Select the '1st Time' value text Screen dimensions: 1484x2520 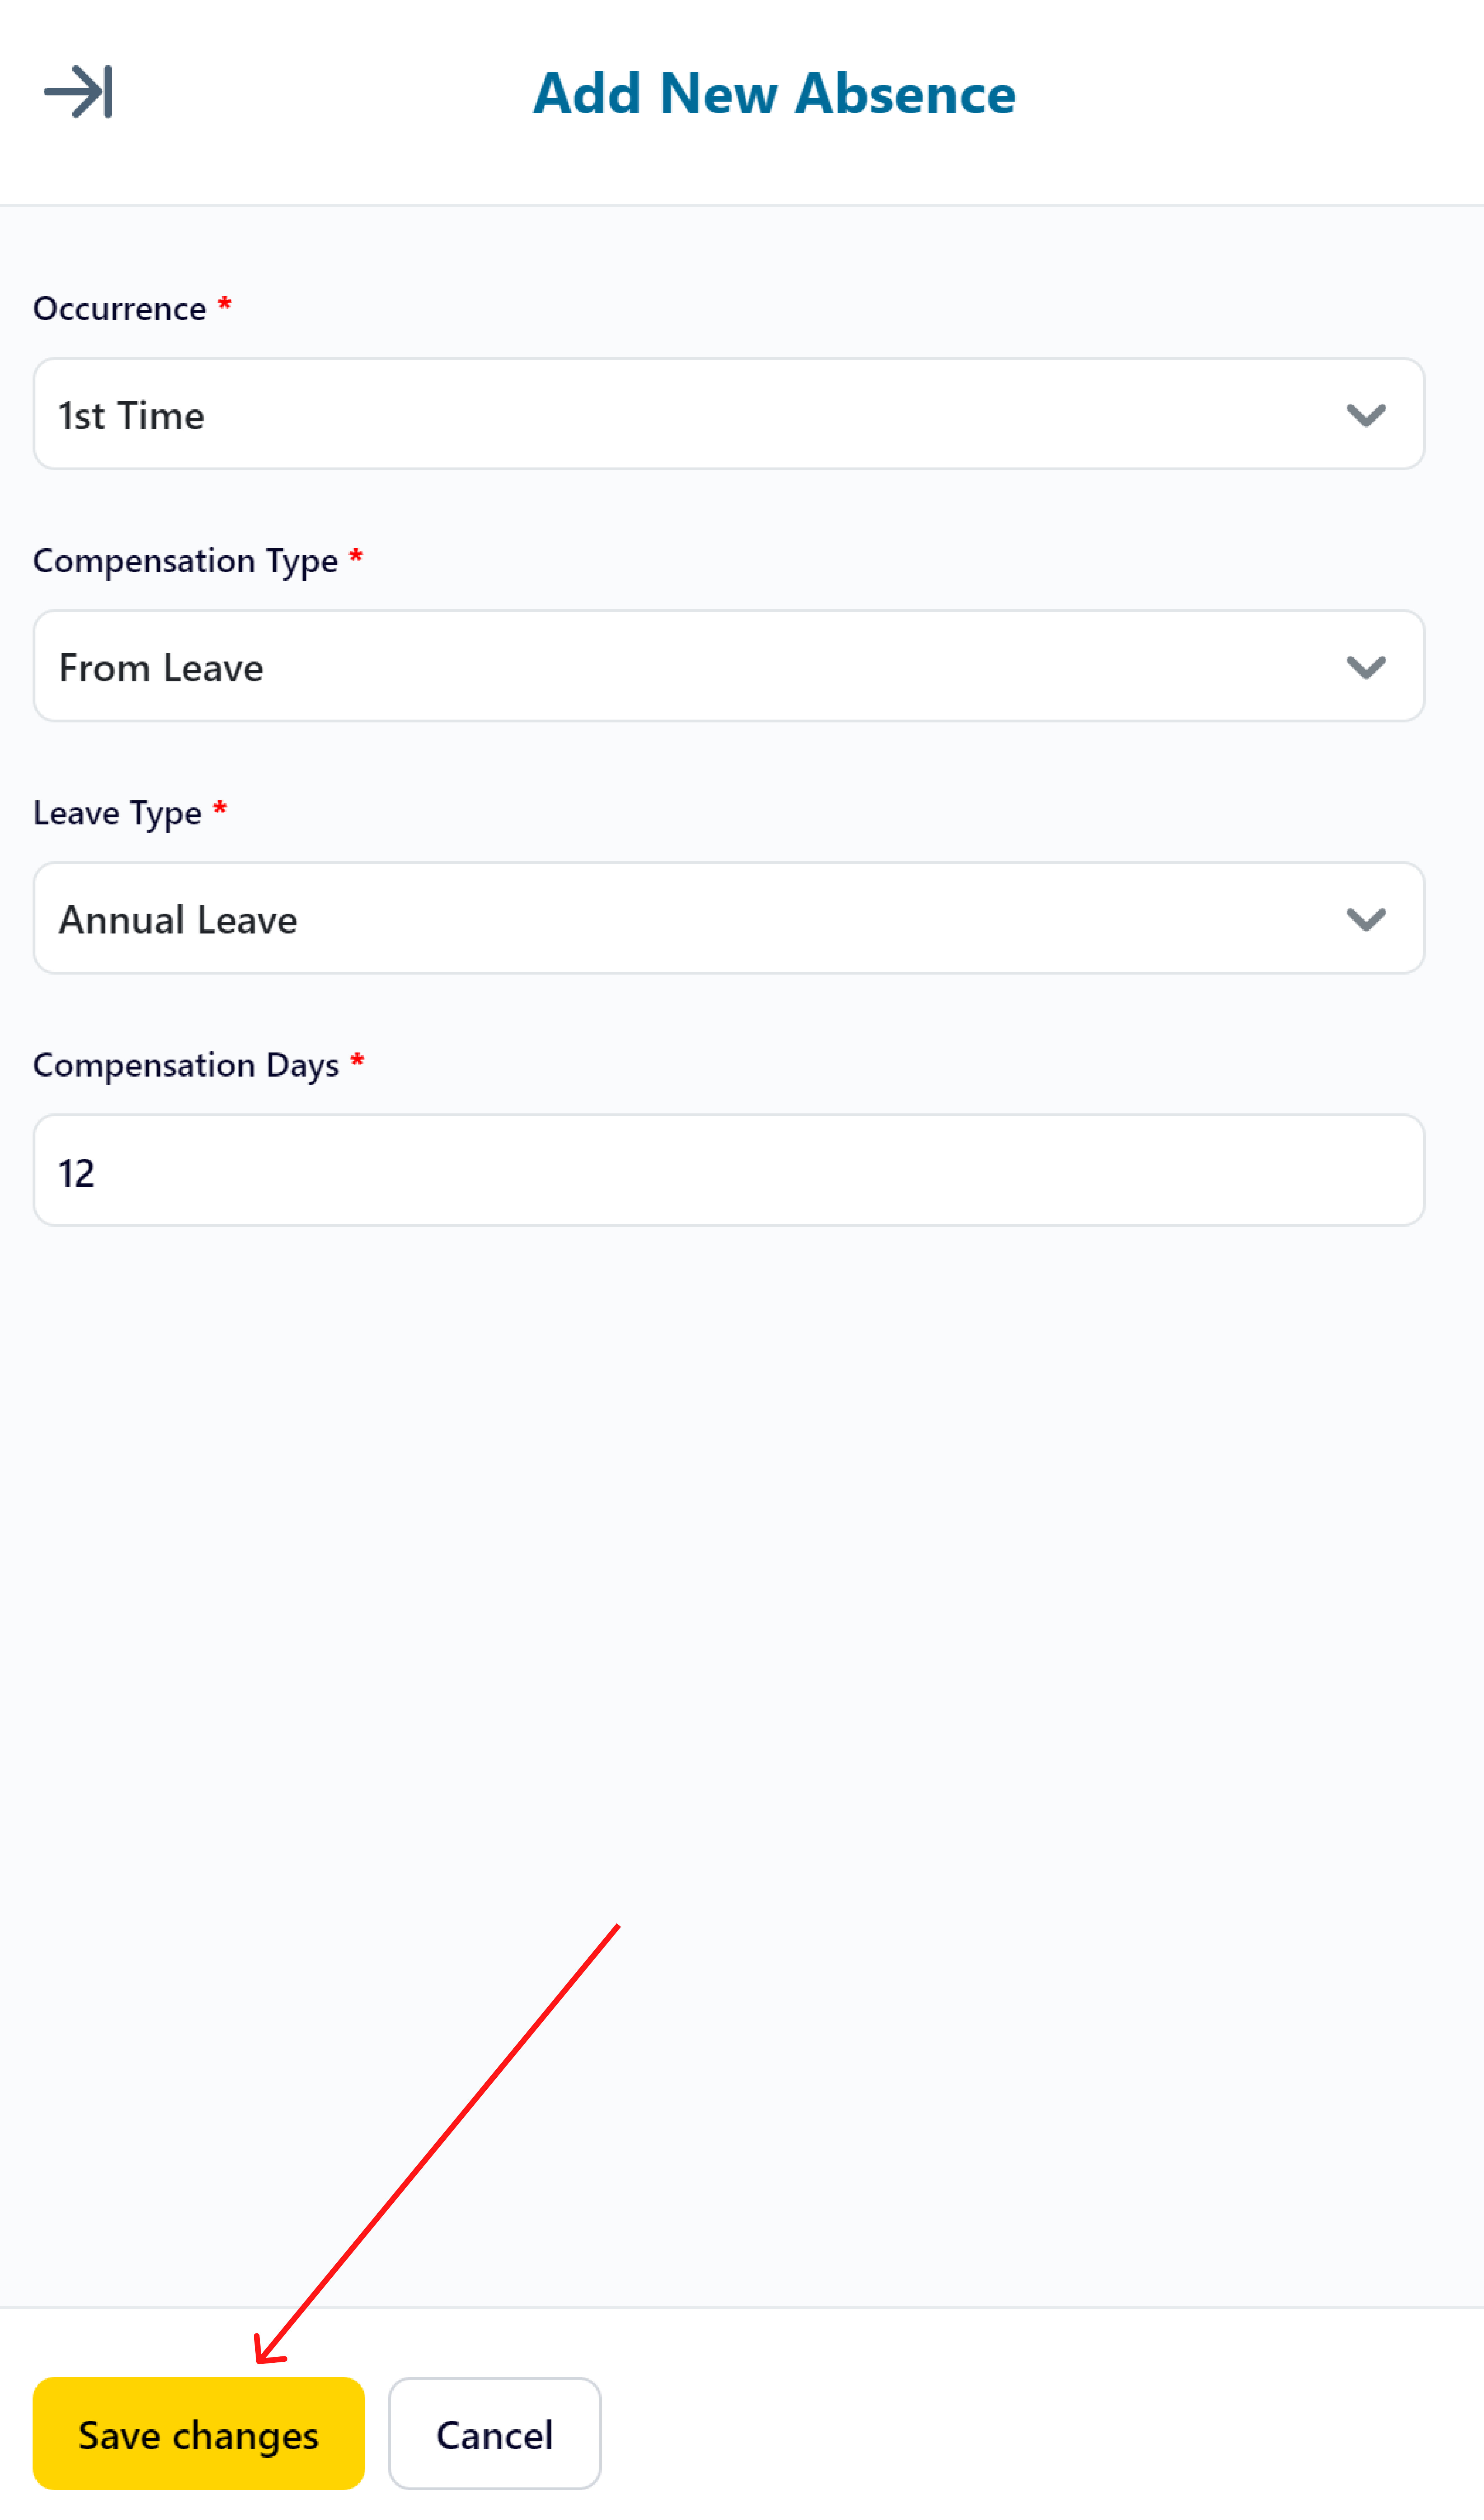click(x=131, y=415)
